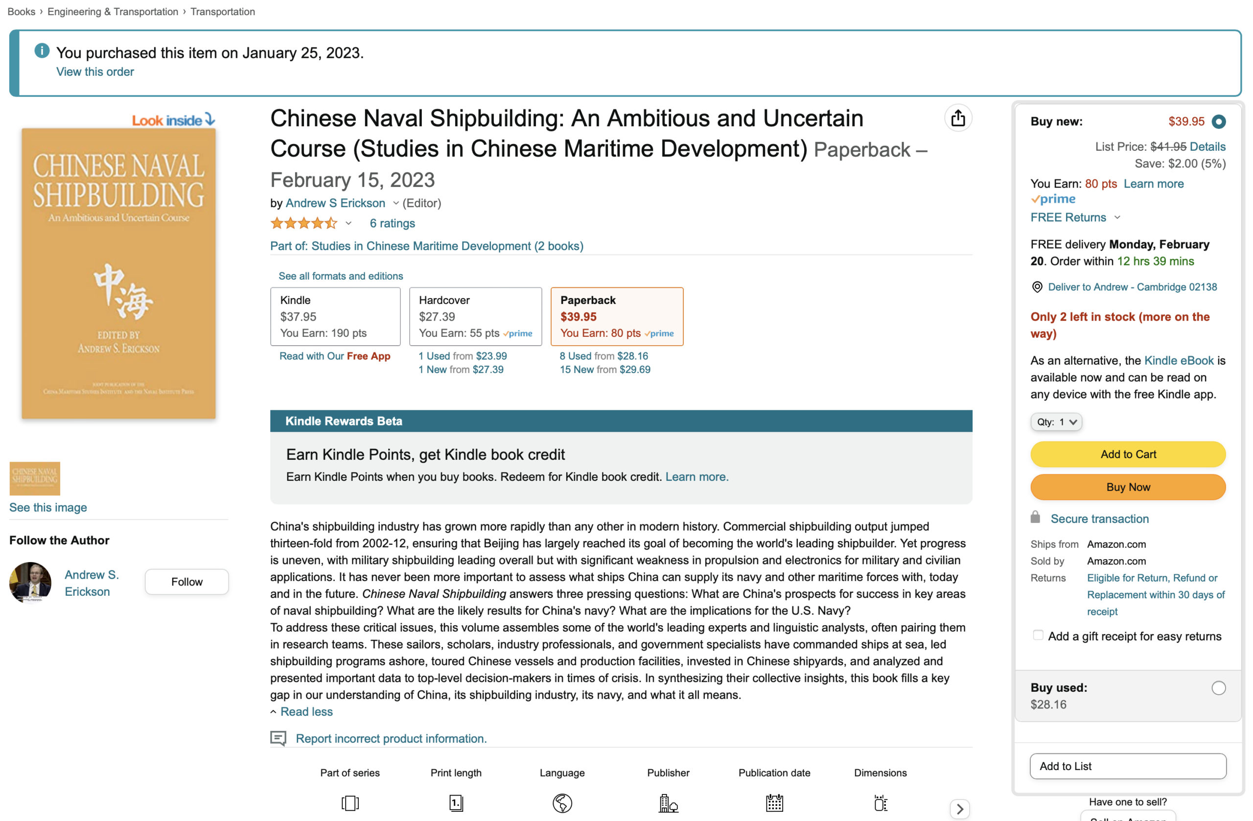Click Learn more beside 80 pts
This screenshot has width=1253, height=821.
point(1154,184)
